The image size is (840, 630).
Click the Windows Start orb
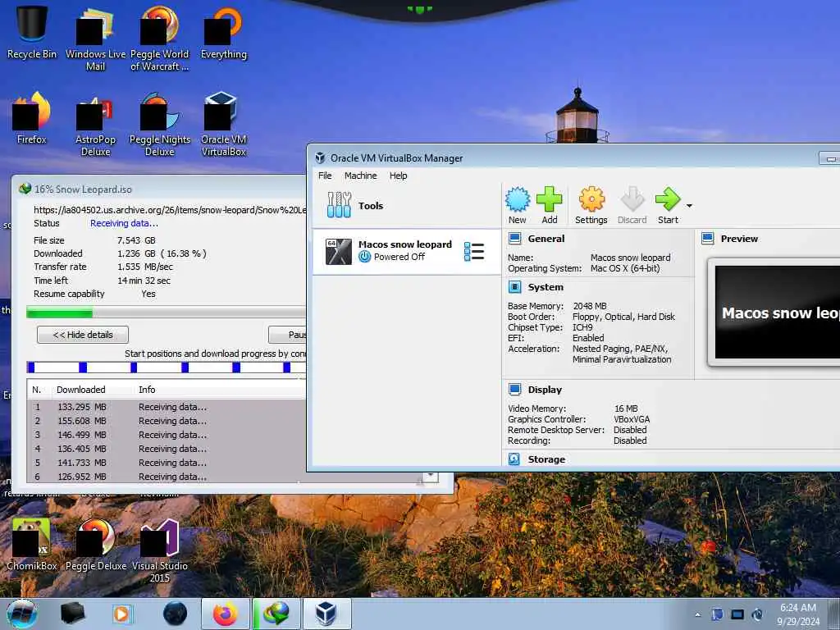coord(22,614)
